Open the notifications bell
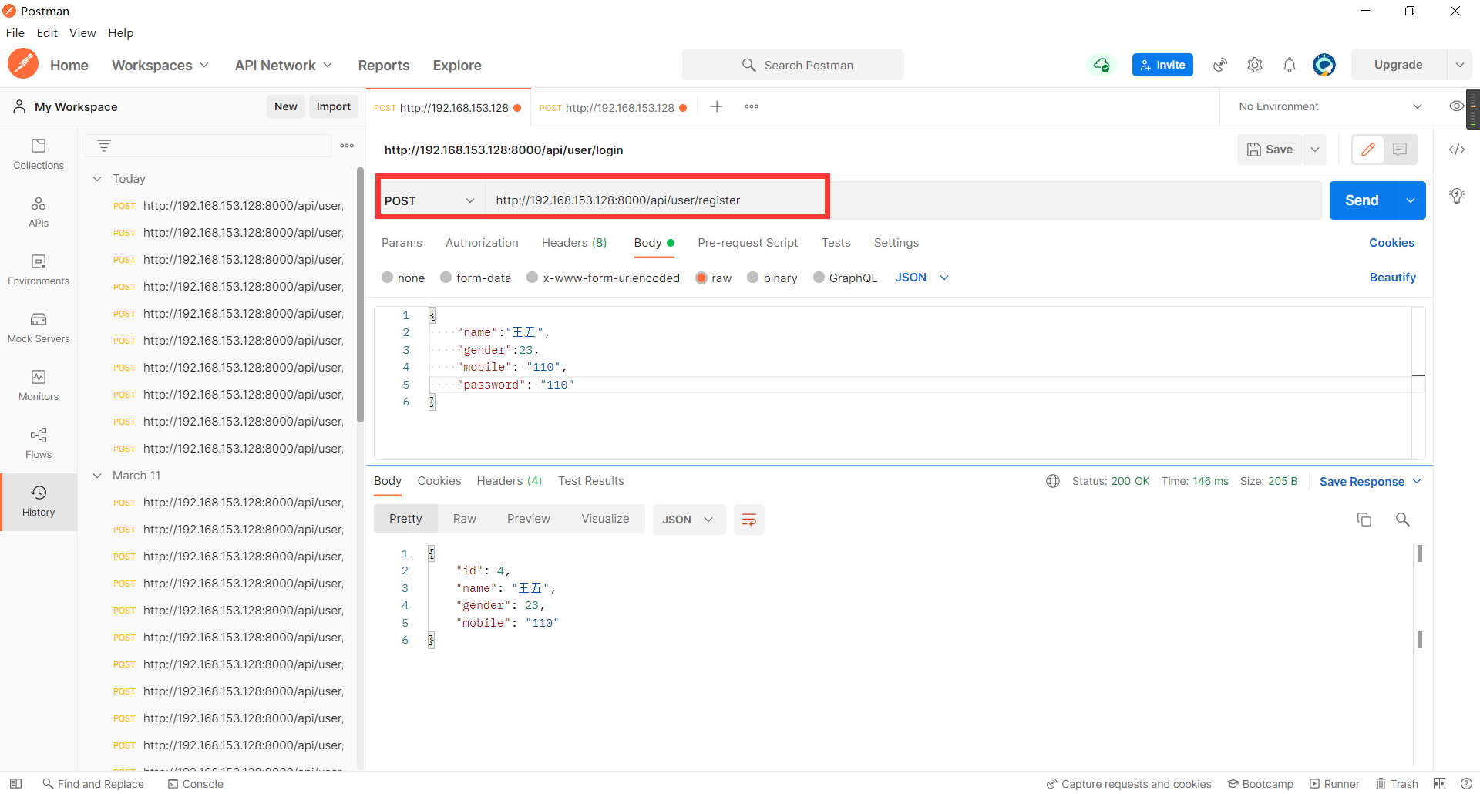This screenshot has height=794, width=1480. coord(1290,65)
